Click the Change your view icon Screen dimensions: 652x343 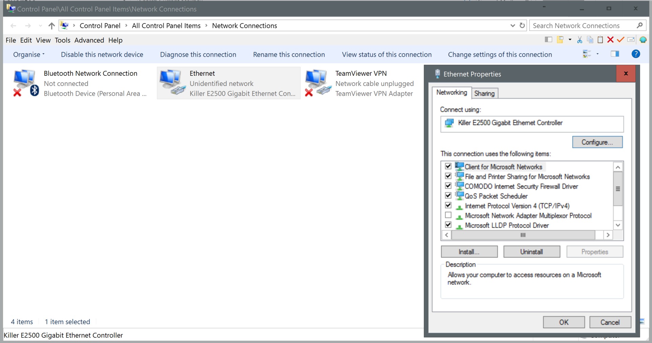[x=587, y=54]
